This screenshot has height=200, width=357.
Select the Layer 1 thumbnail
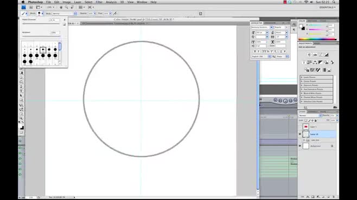point(306,127)
